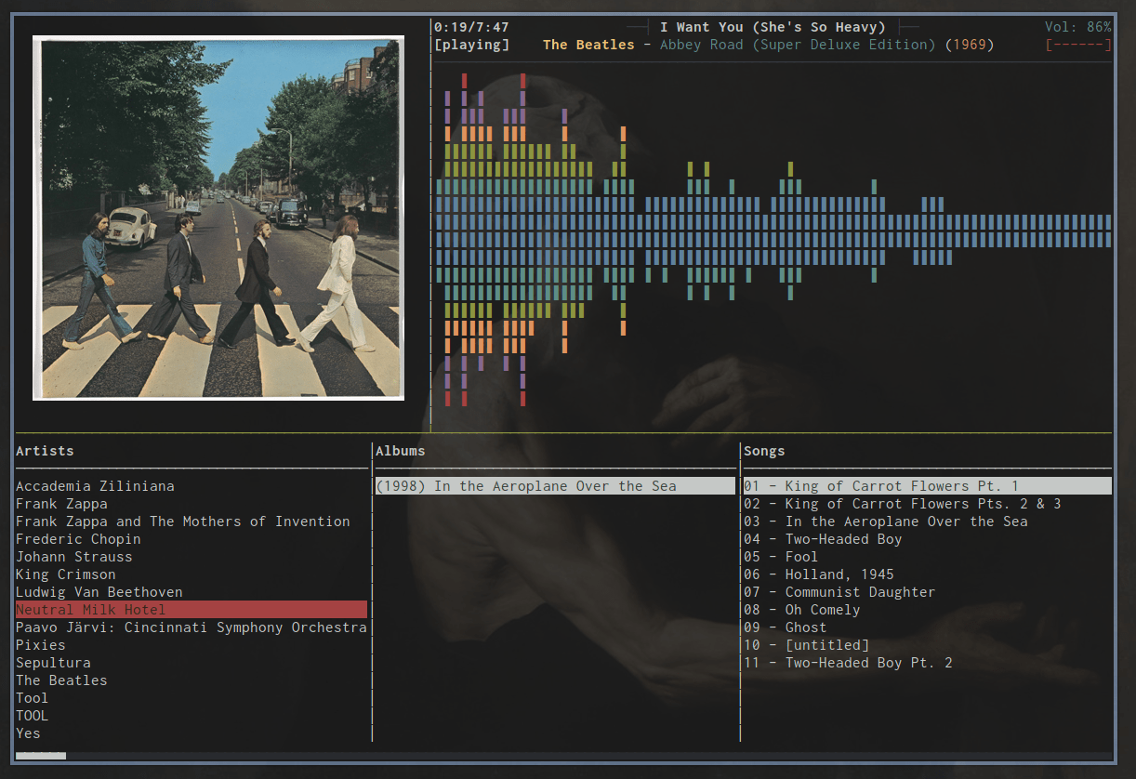Select artist King Crimson
1136x779 pixels.
click(66, 574)
